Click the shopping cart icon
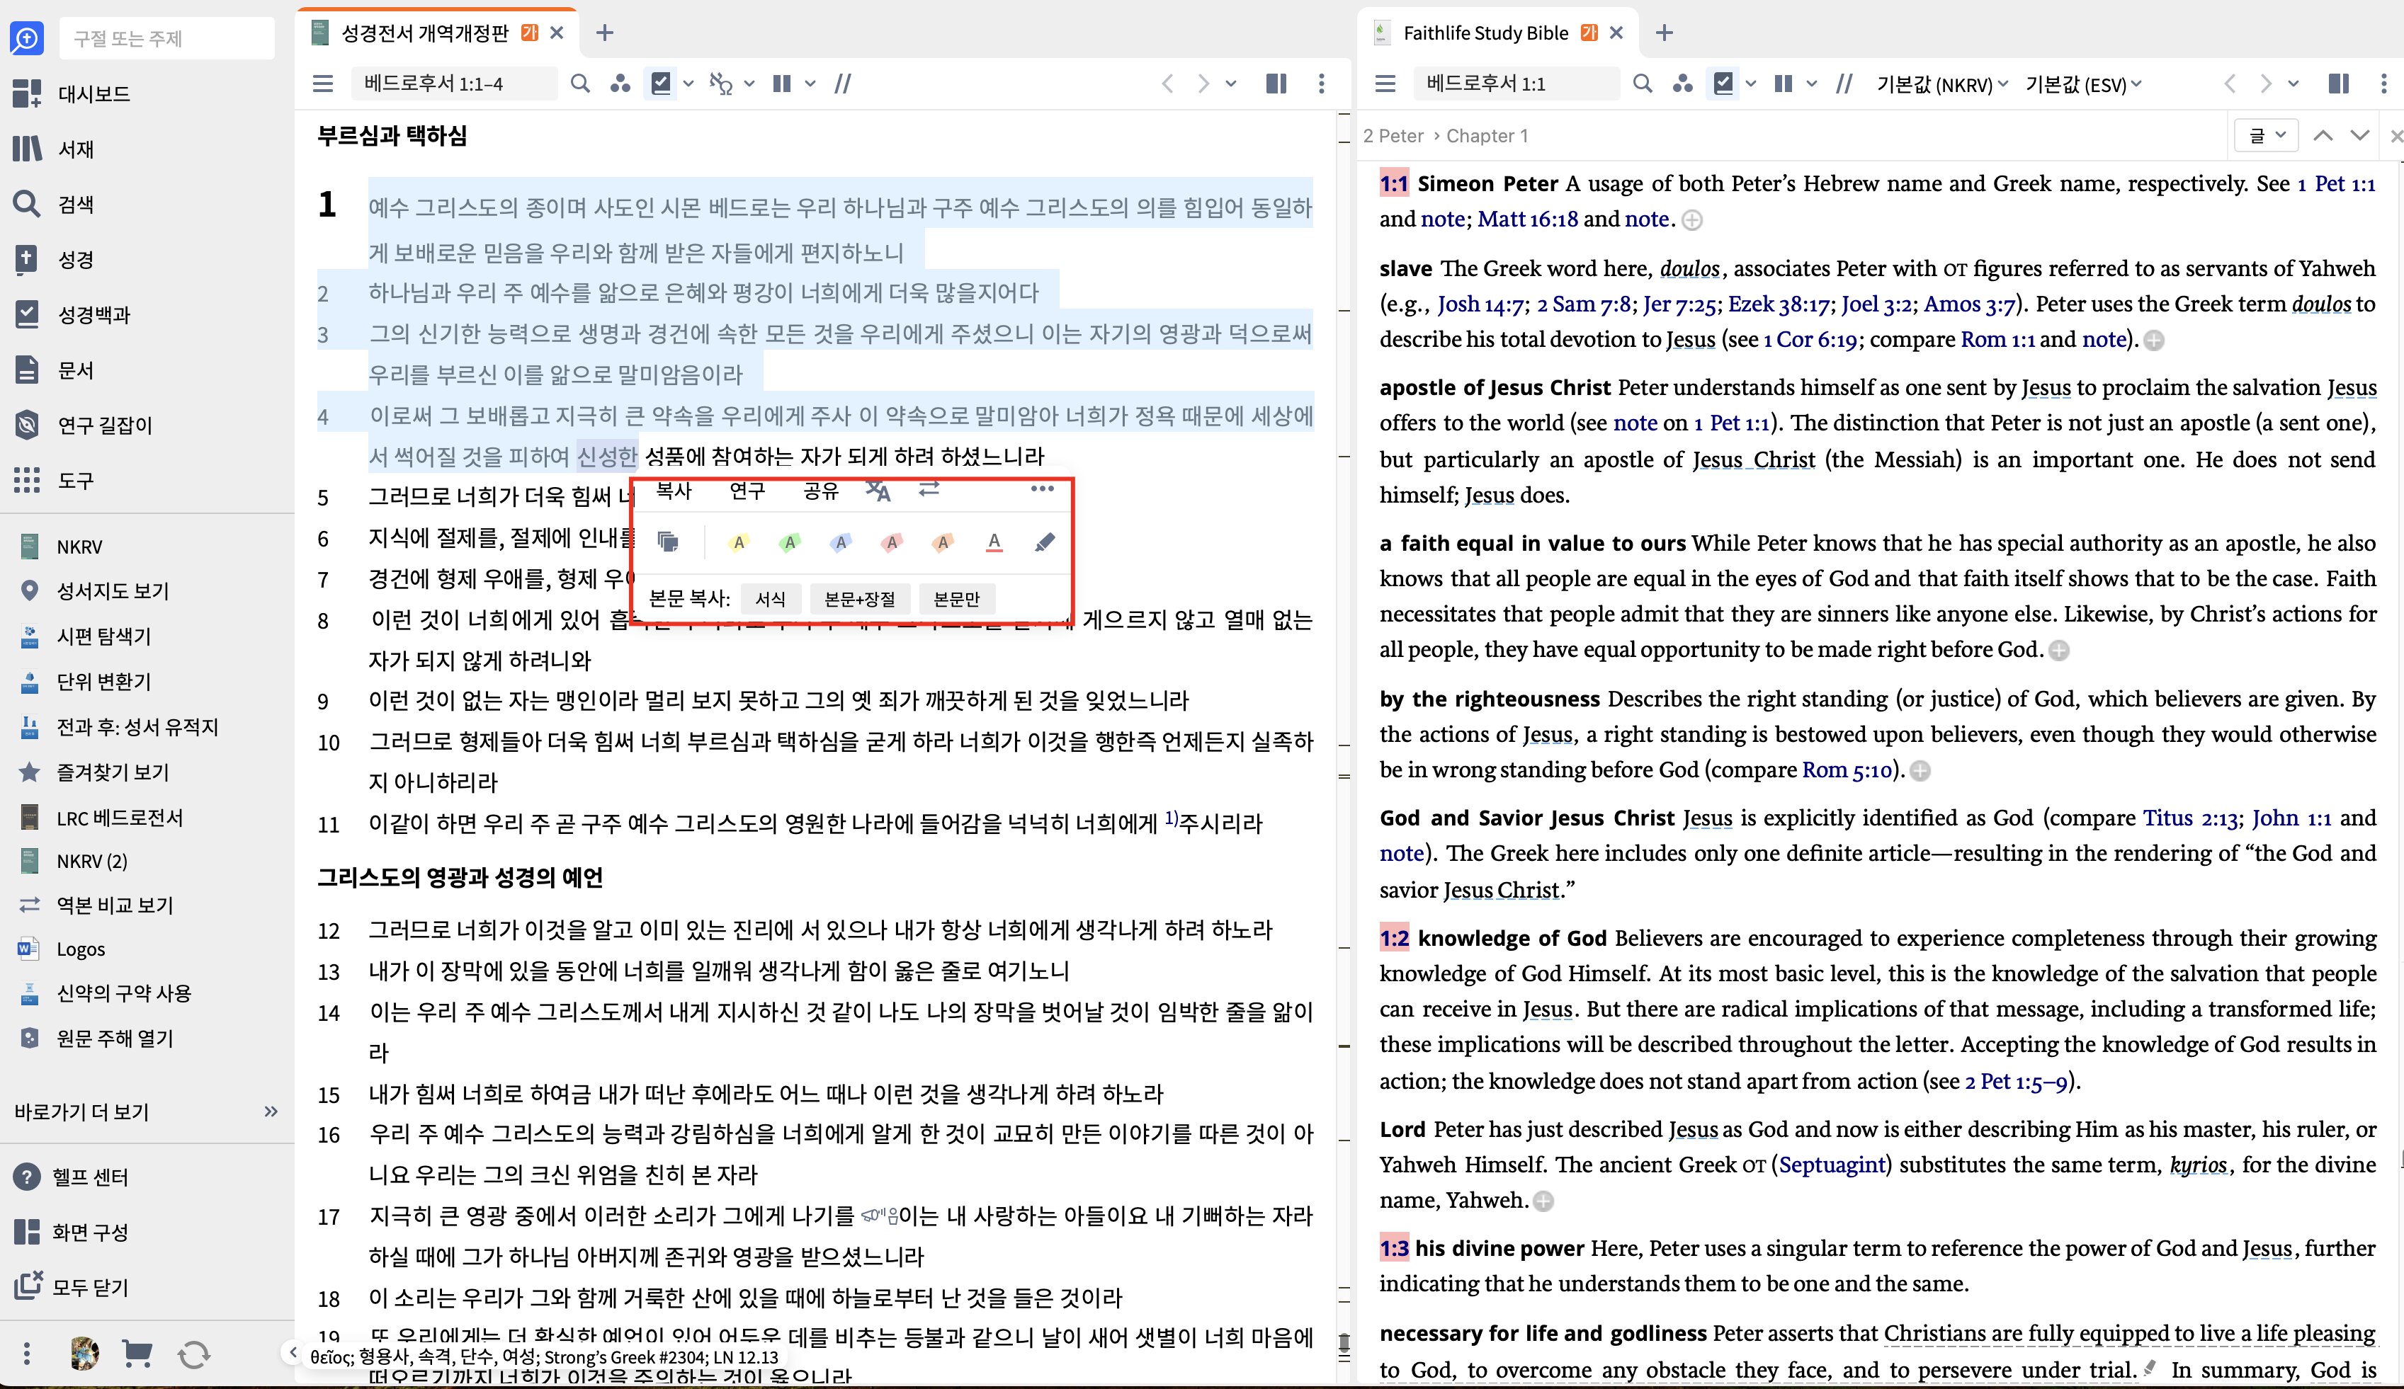The image size is (2404, 1389). pyautogui.click(x=137, y=1354)
